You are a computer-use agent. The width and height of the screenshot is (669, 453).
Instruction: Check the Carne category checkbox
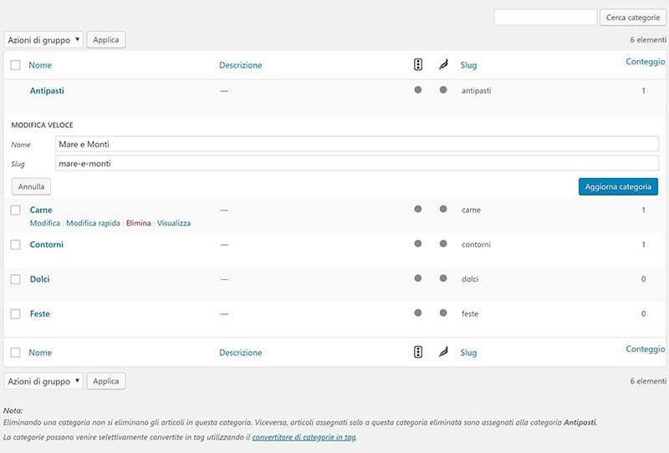coord(15,210)
